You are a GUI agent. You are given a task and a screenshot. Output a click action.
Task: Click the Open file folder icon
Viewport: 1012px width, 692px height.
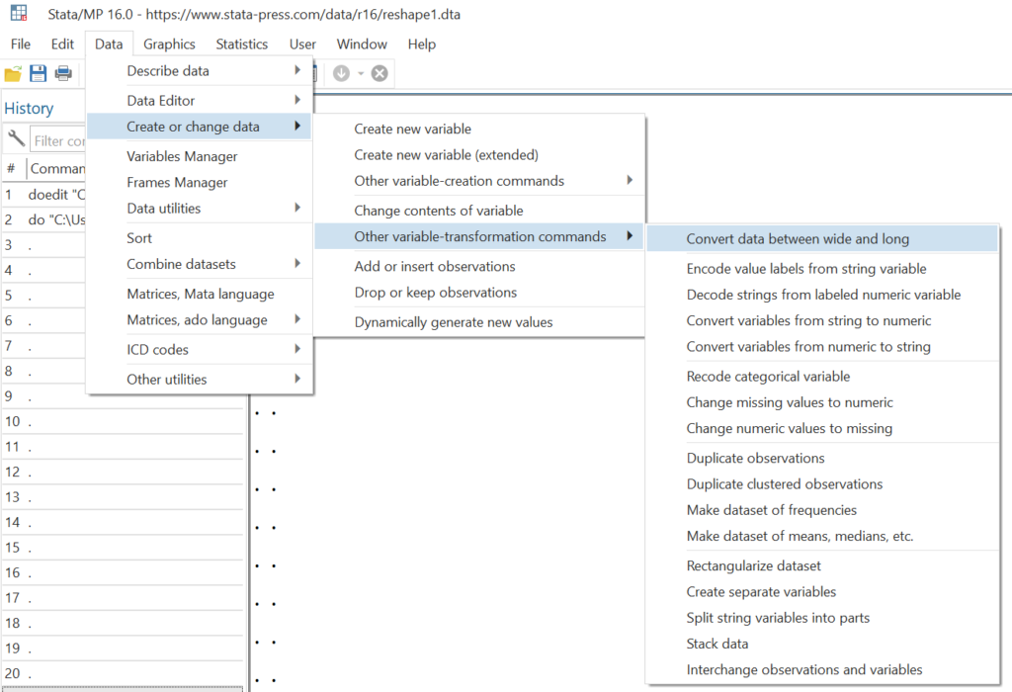(13, 73)
